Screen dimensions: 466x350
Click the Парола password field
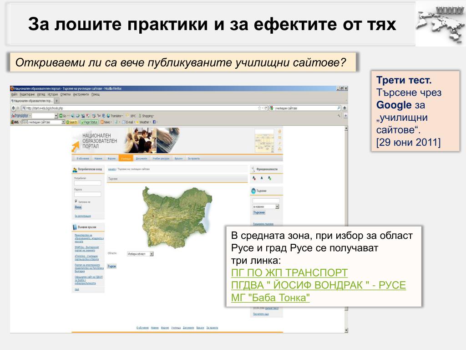click(88, 194)
